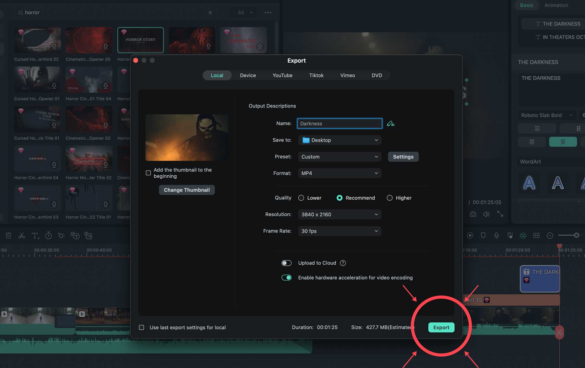This screenshot has height=368, width=585.
Task: Add a keyframe with the diamond icon
Action: 61,235
